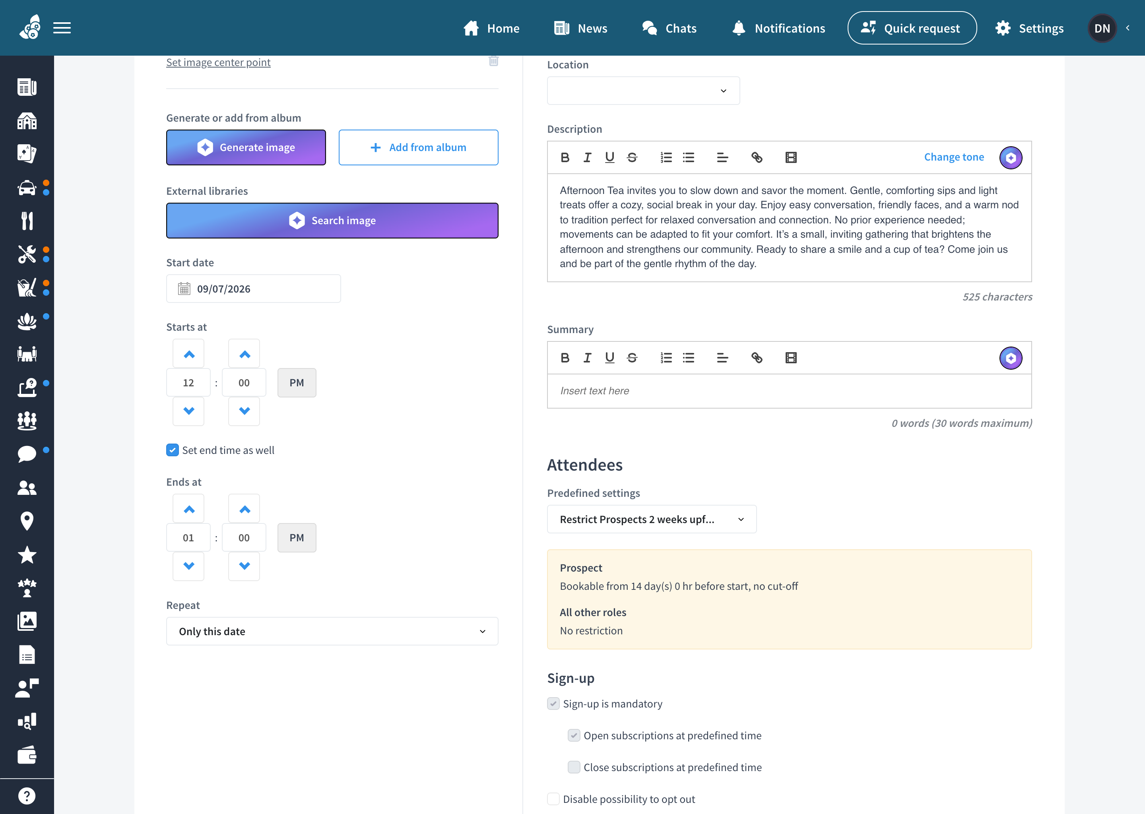Open the photo album icon in the sidebar
Screen dimensions: 1145x814
(x=27, y=622)
